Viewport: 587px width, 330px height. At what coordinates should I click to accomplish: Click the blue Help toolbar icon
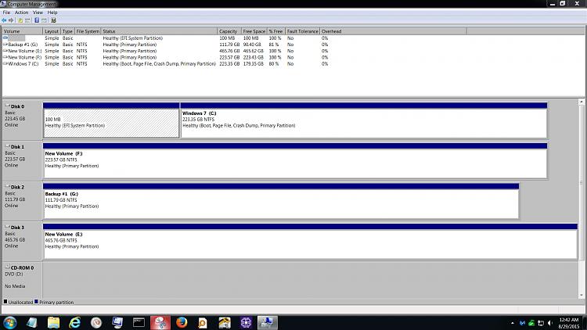coord(37,20)
